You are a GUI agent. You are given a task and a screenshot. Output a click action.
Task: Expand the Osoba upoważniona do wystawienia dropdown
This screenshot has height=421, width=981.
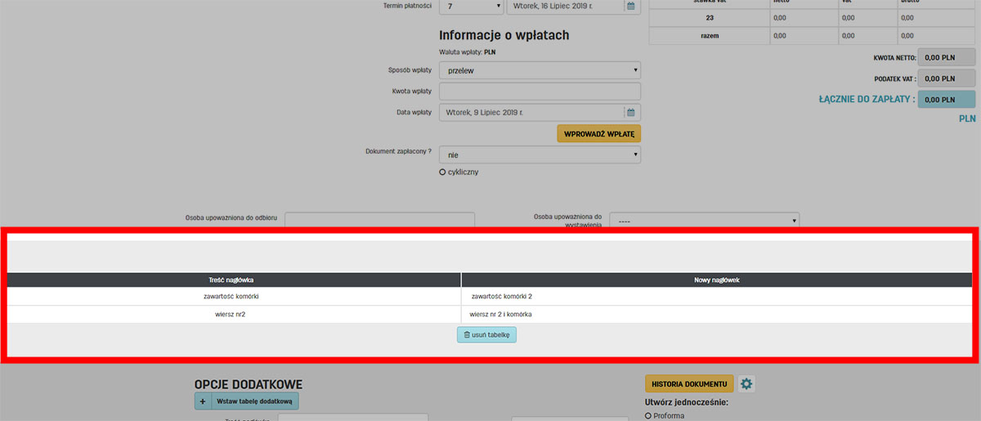704,221
